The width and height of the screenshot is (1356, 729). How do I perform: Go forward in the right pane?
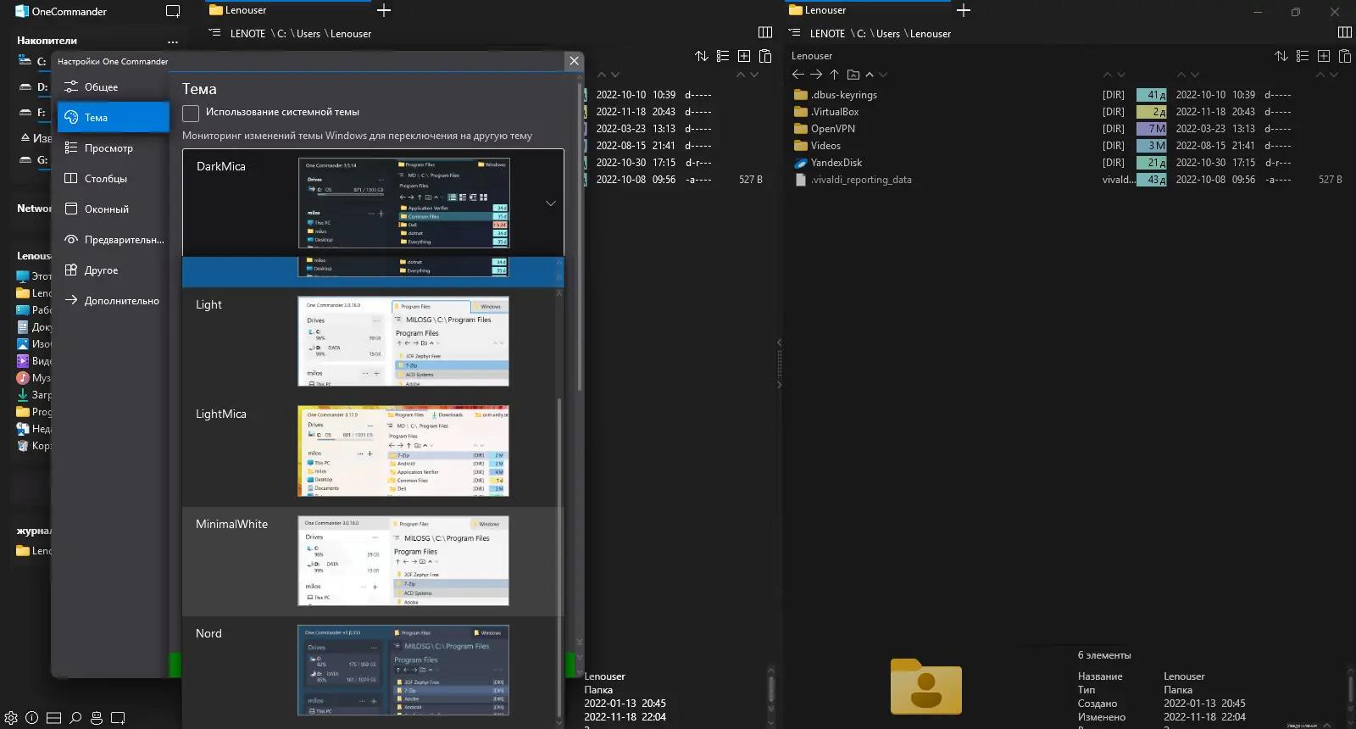pyautogui.click(x=816, y=75)
